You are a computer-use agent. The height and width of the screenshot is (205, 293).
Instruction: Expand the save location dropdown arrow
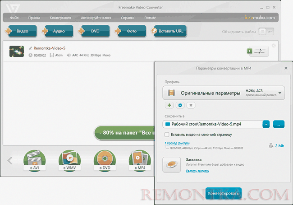266,124
